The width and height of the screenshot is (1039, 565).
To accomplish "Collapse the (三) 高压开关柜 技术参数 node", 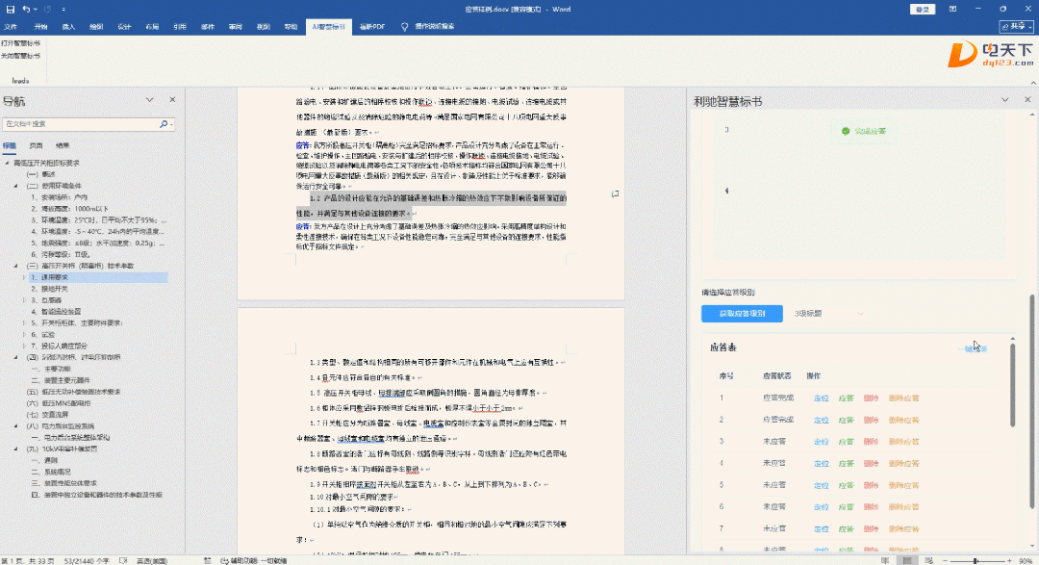I will click(x=16, y=266).
